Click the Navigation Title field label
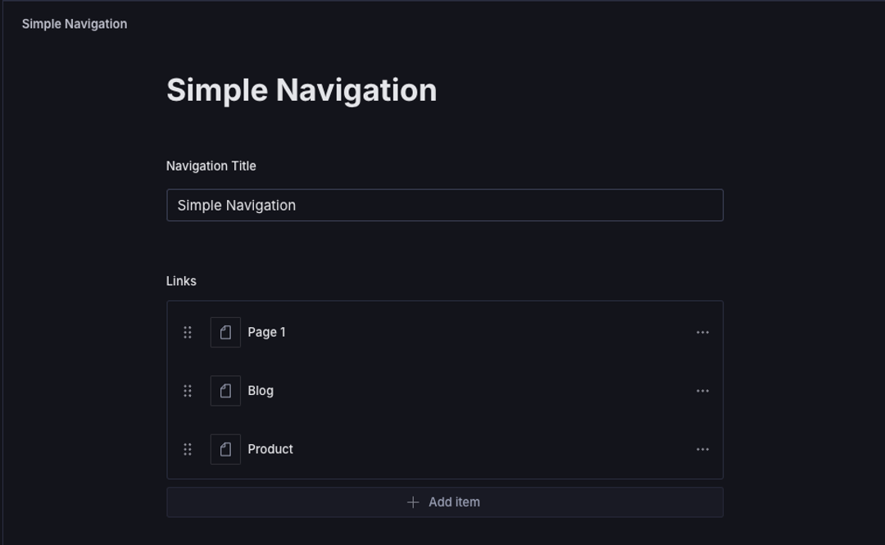885x545 pixels. click(211, 166)
